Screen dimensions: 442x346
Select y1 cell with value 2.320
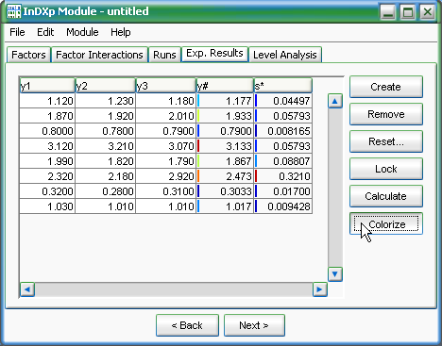click(47, 176)
